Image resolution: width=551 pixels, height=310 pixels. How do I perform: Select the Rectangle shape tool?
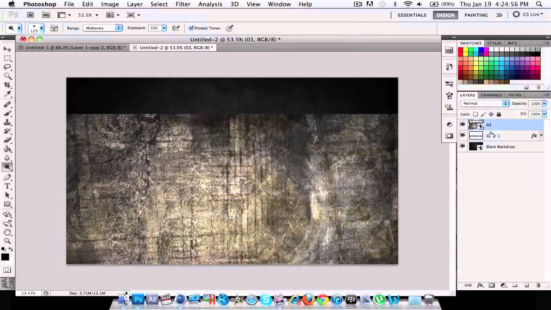pos(7,204)
